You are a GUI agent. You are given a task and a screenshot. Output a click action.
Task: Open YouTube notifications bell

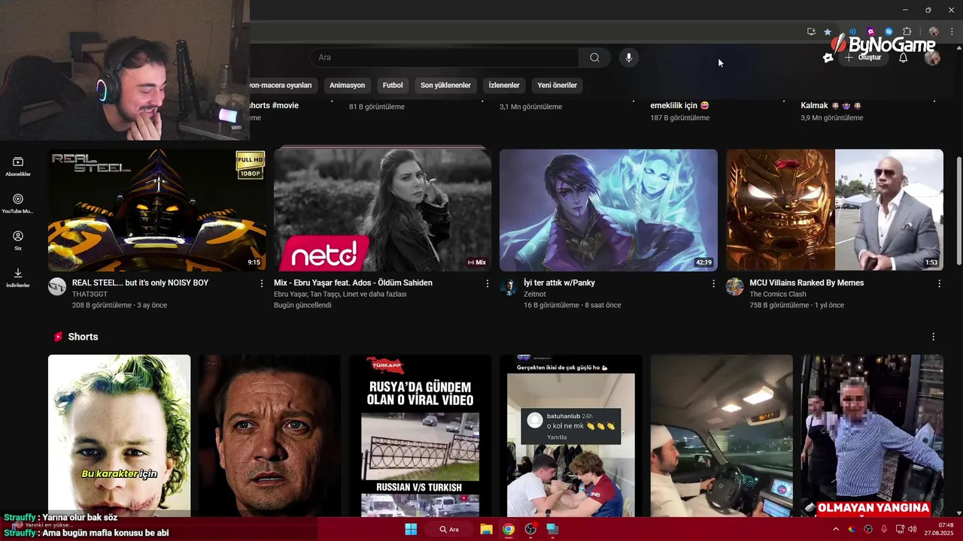[903, 58]
